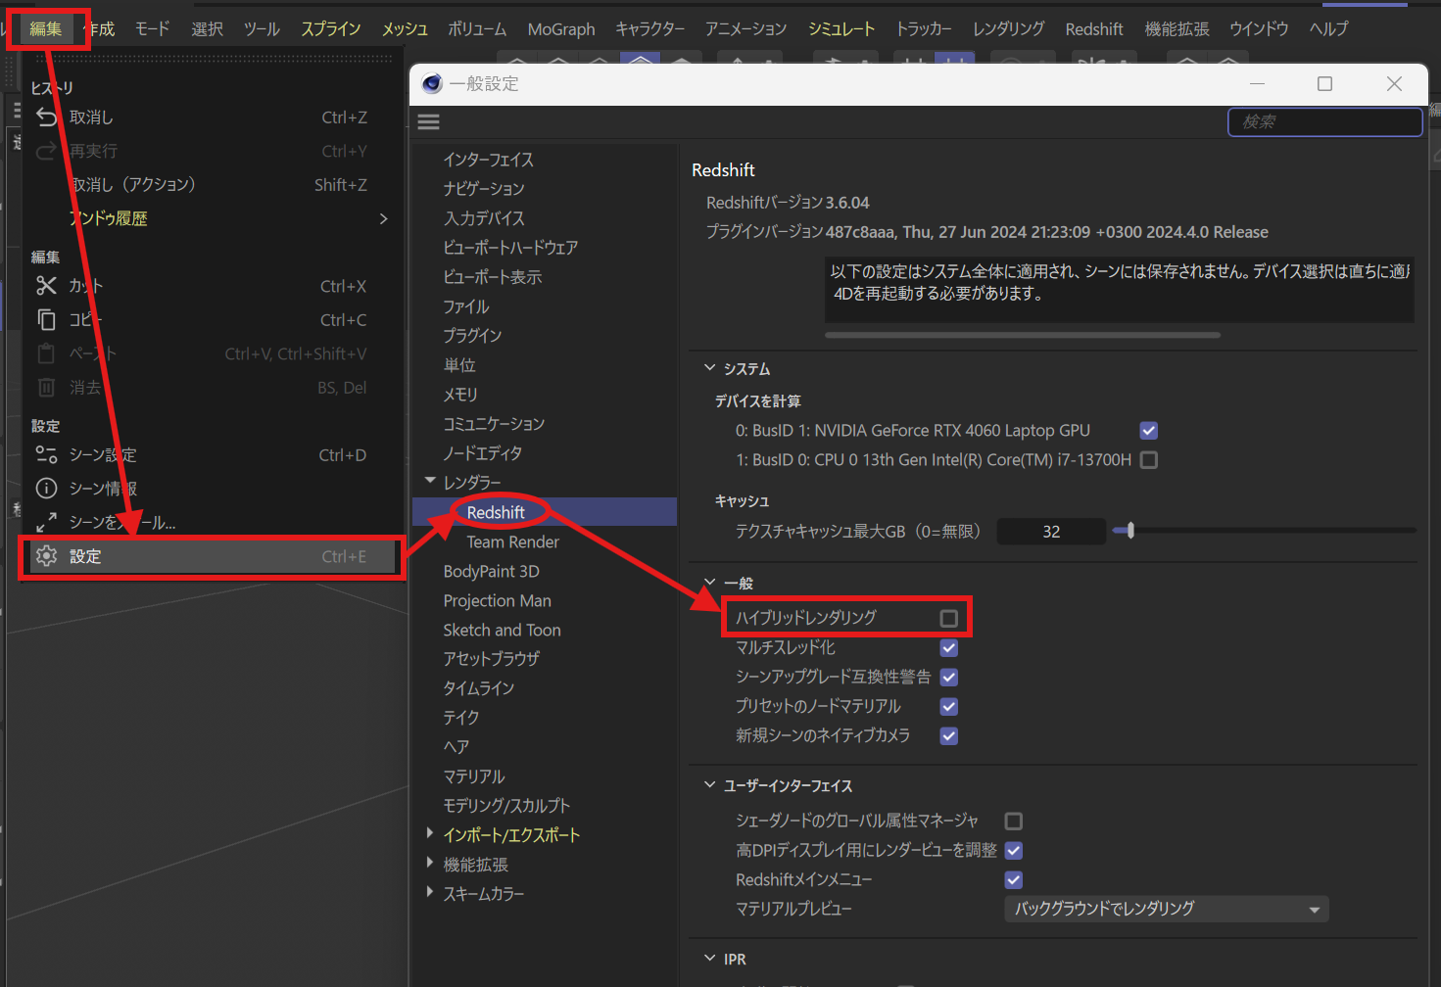Select ビューポートハードウェア category
The image size is (1441, 987).
point(510,248)
